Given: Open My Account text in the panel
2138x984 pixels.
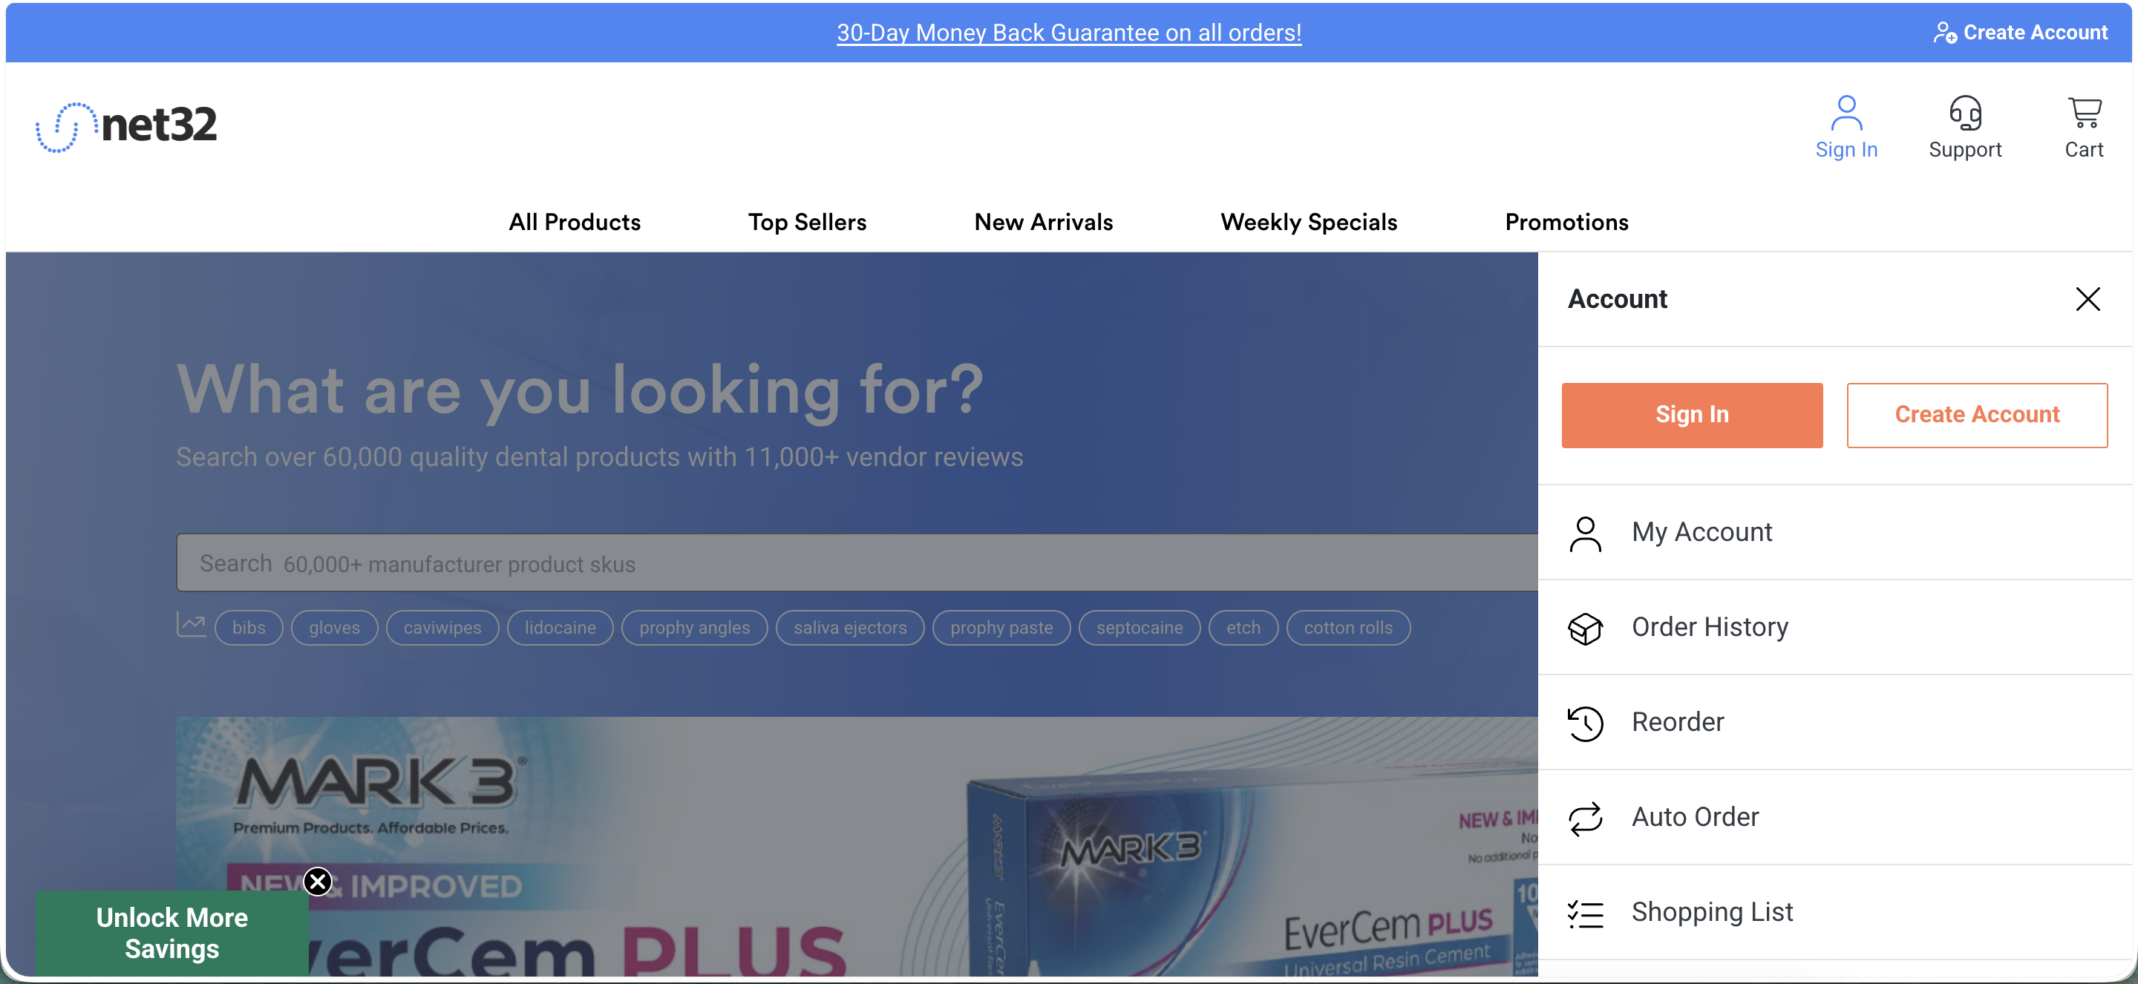Looking at the screenshot, I should [1701, 533].
